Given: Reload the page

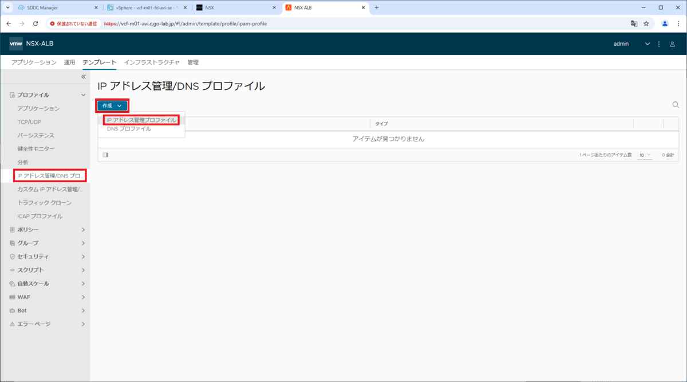Looking at the screenshot, I should [x=35, y=23].
